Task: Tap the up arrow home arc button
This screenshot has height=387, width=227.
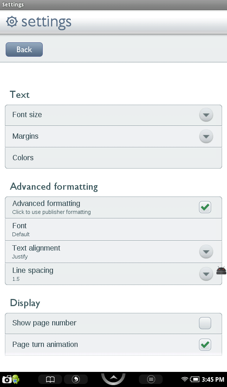Action: pyautogui.click(x=113, y=378)
